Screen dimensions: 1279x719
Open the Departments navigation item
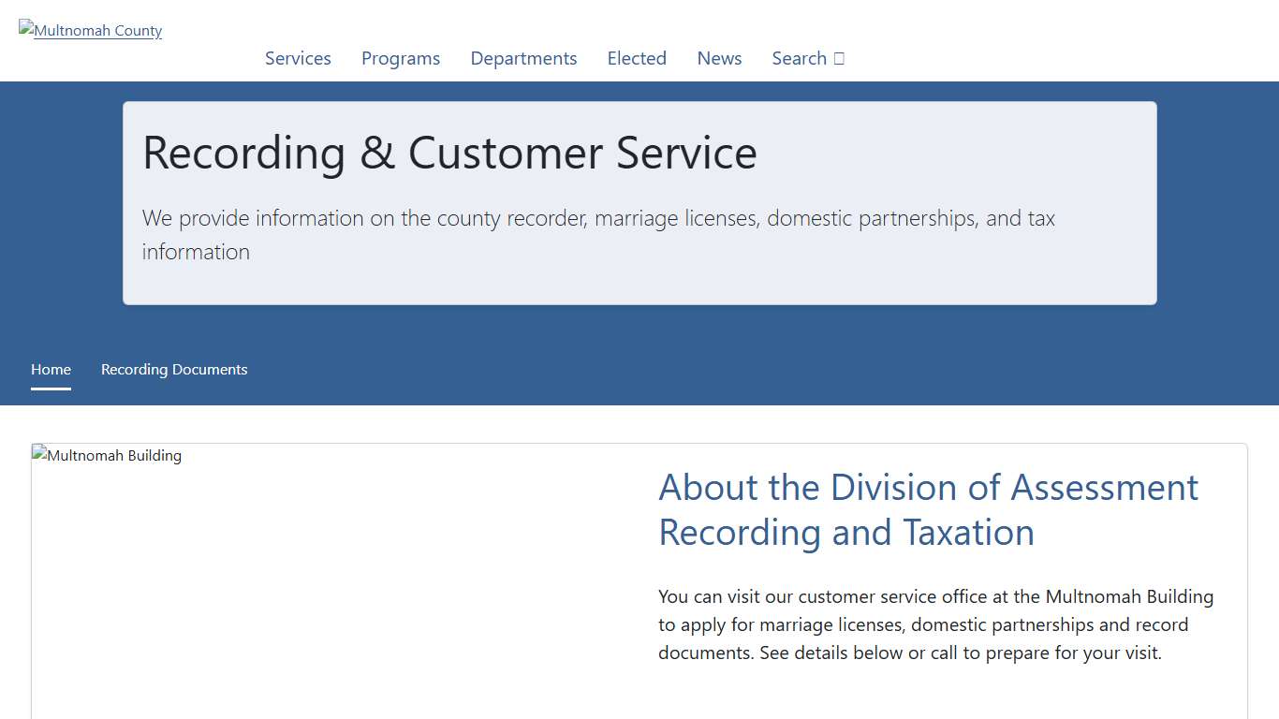(523, 58)
